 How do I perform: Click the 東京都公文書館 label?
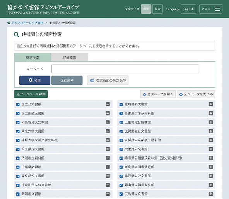click(x=33, y=176)
